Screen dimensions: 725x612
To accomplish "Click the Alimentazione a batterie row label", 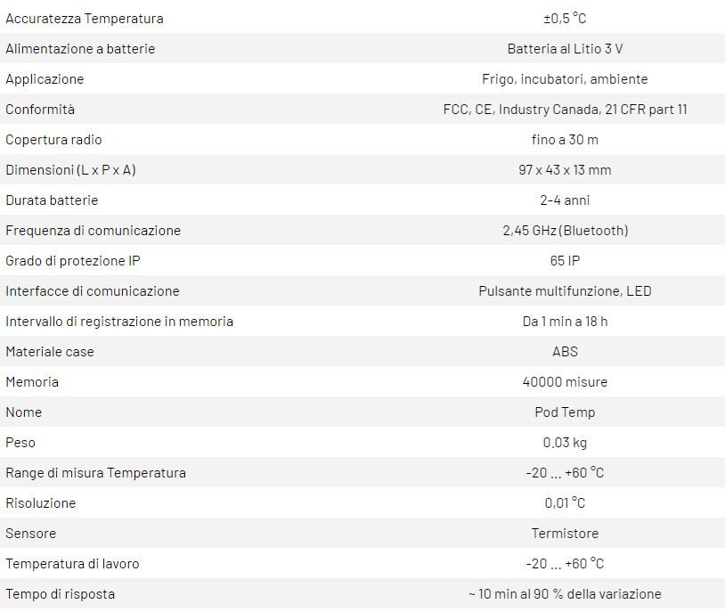I will pyautogui.click(x=80, y=49).
